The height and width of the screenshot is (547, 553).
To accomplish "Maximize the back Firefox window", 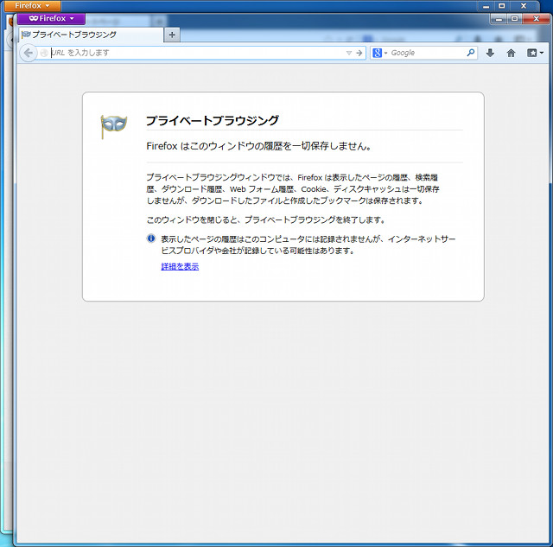I will pyautogui.click(x=501, y=6).
